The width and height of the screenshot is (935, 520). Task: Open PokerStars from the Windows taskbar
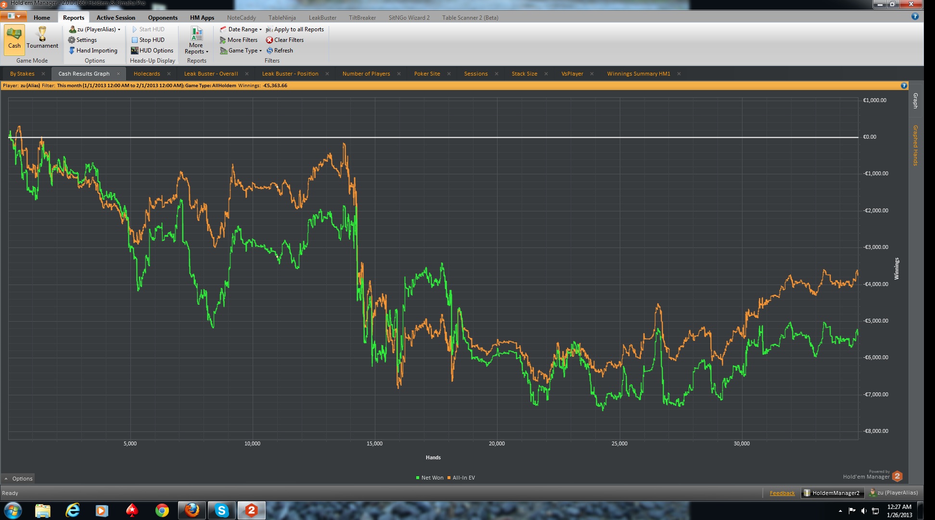point(132,510)
